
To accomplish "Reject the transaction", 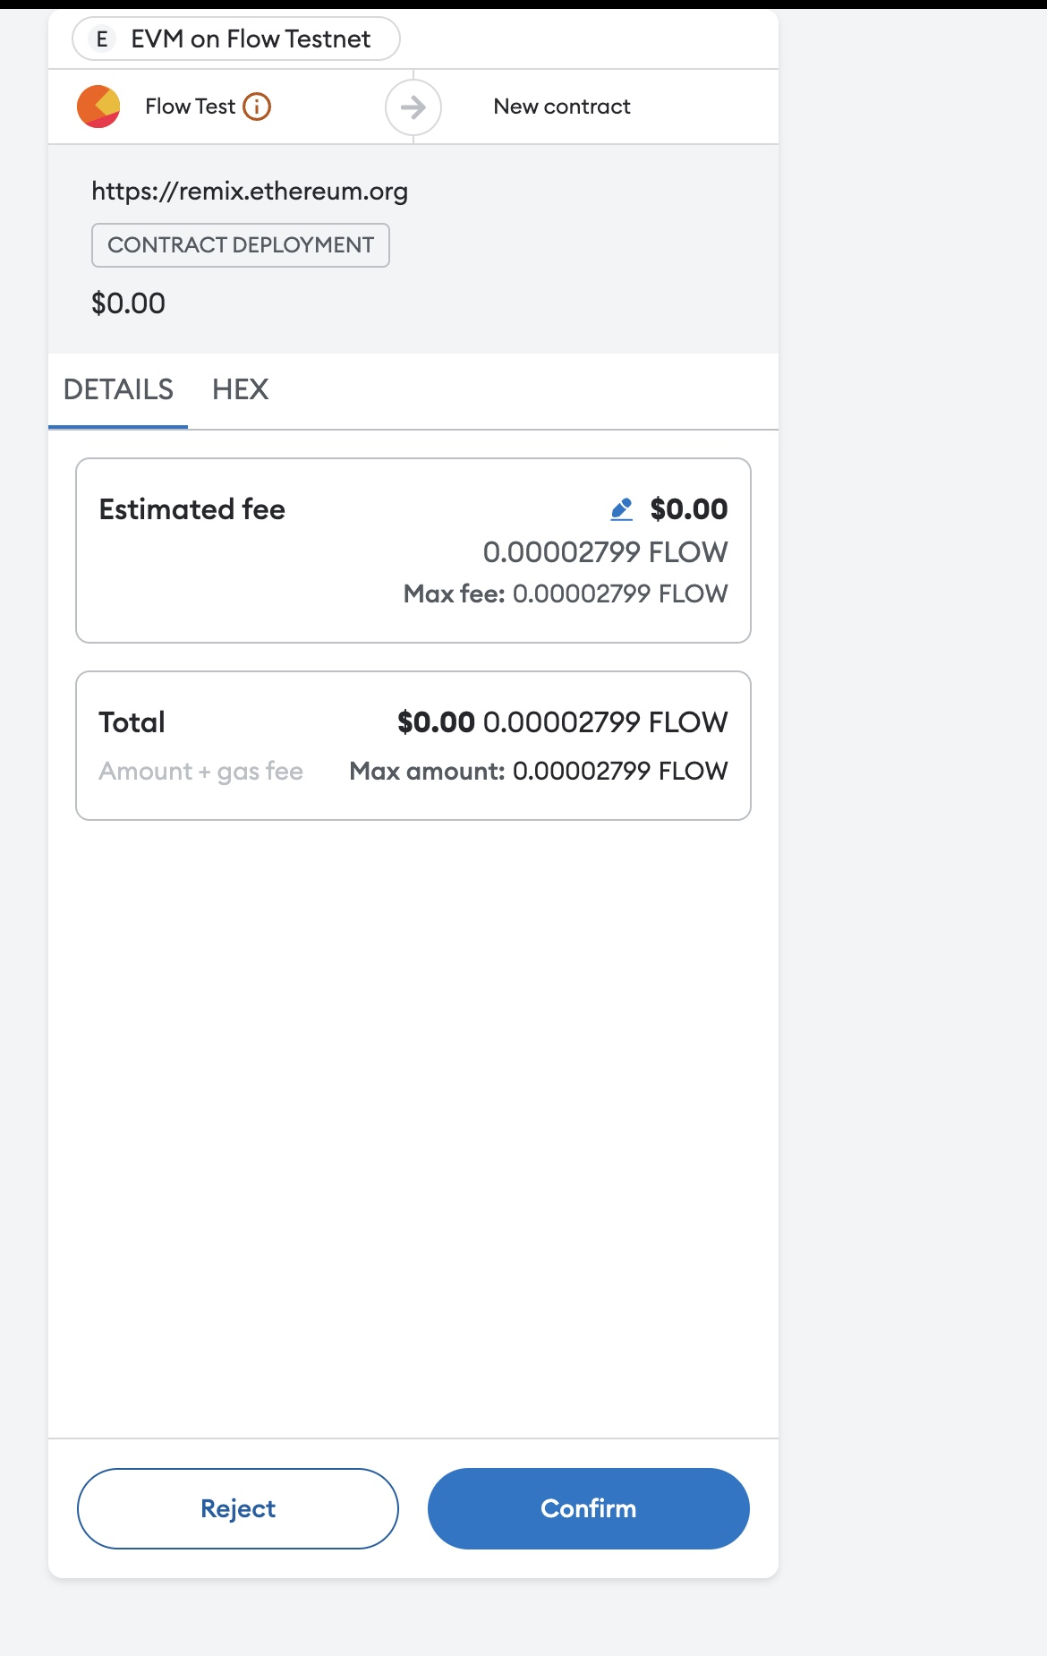I will click(x=238, y=1508).
